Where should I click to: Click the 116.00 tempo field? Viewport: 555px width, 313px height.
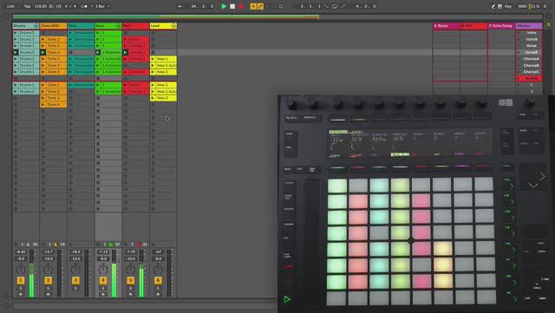pos(41,6)
